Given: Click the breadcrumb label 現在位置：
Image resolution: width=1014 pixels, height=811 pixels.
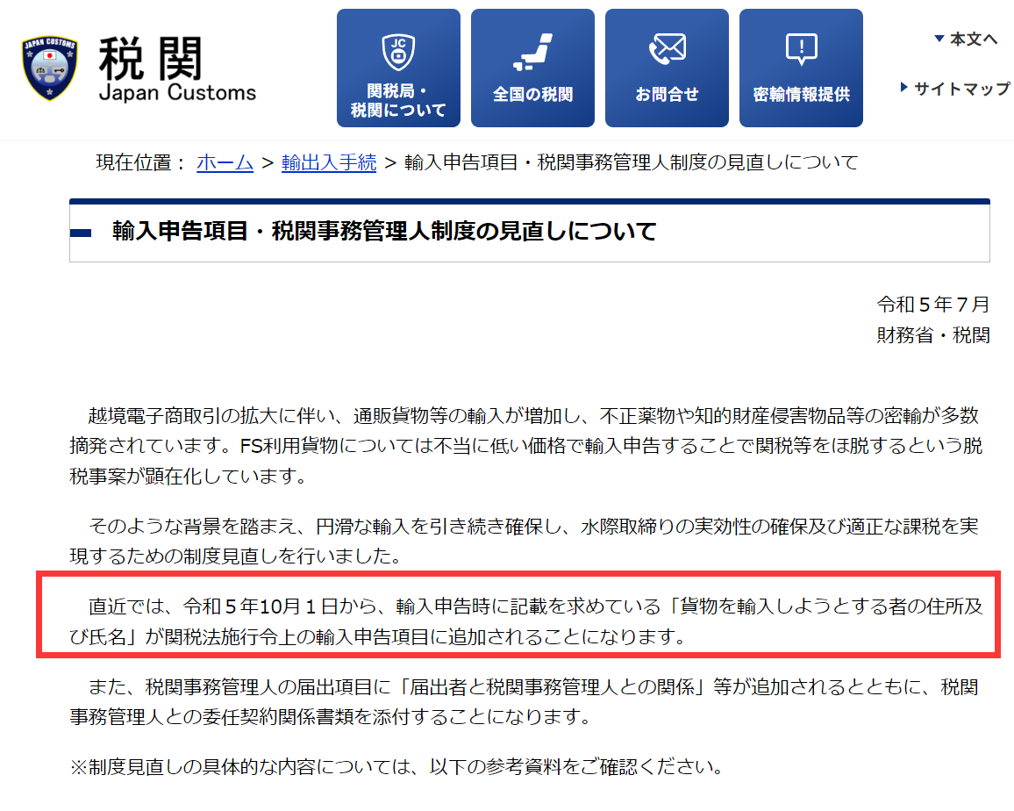Looking at the screenshot, I should [141, 162].
